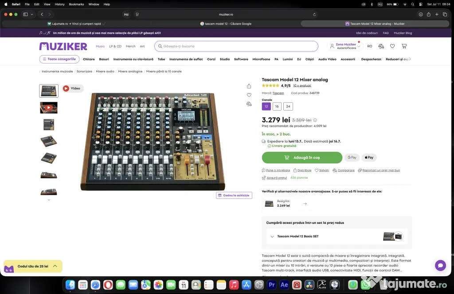Open Music app in the Dock
454x294 pixels.
point(234,285)
